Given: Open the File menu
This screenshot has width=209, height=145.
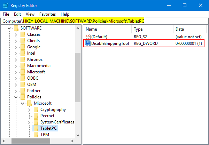Looking at the screenshot, I should (6, 14).
